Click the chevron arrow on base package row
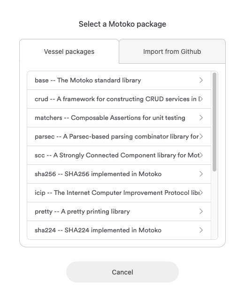Screen dimensions: 245x297 click(201, 80)
